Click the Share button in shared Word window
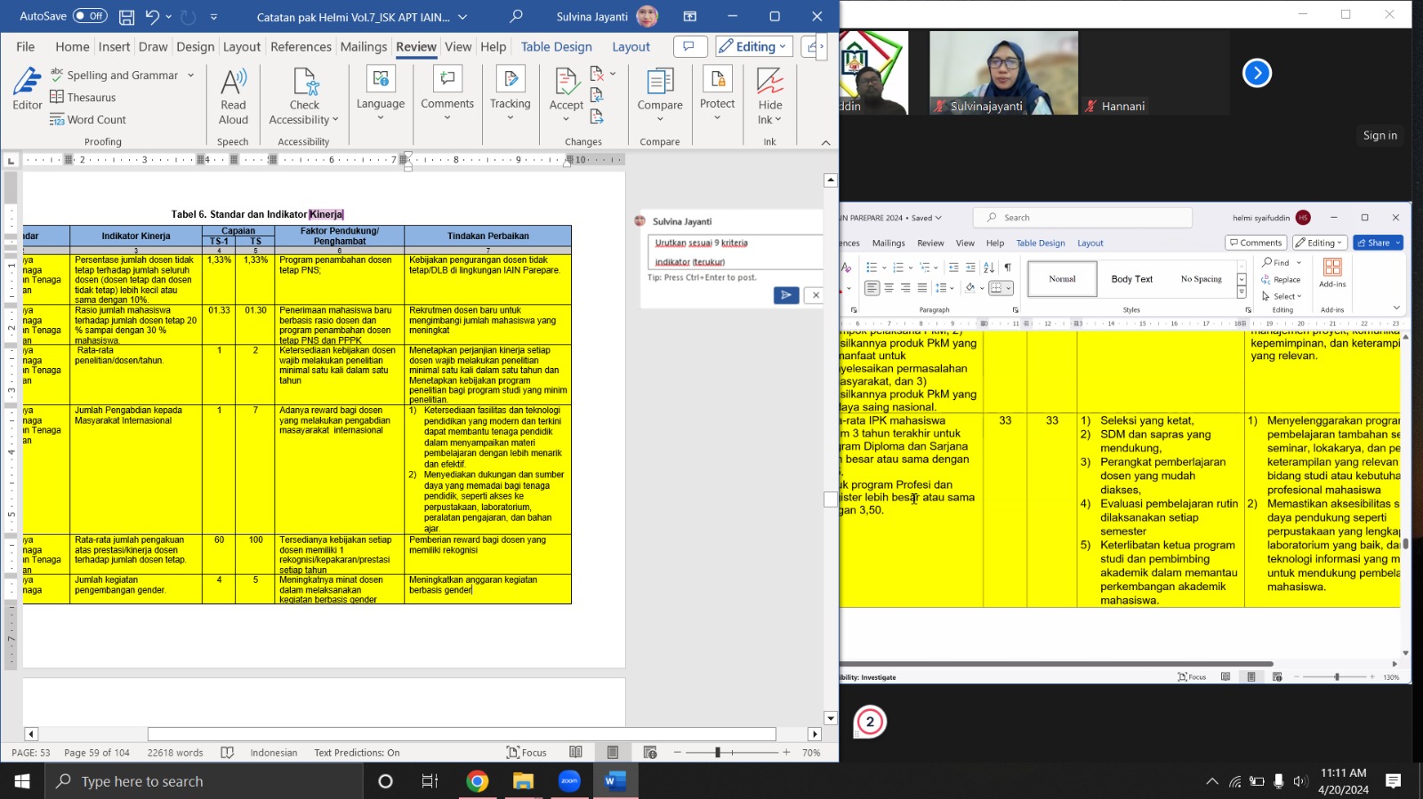 pyautogui.click(x=1377, y=243)
